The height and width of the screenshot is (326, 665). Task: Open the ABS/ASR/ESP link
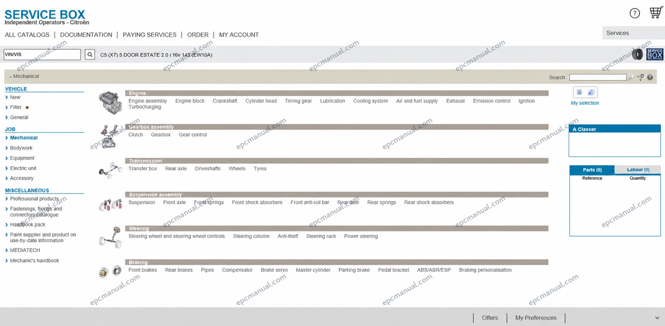(x=434, y=270)
